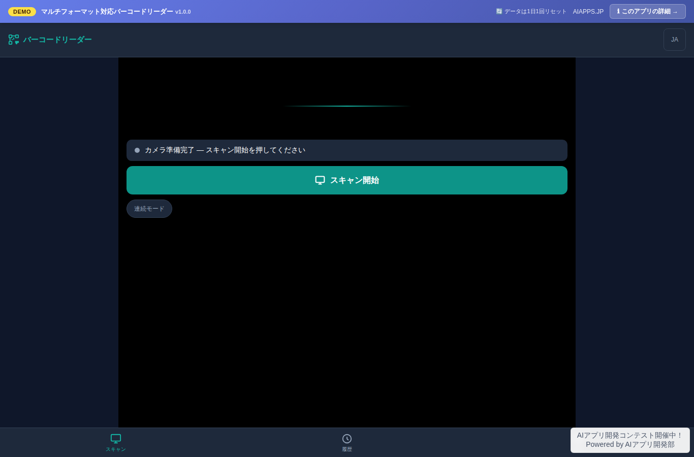Toggle 連続モード continuous mode
694x457 pixels.
pyautogui.click(x=149, y=209)
